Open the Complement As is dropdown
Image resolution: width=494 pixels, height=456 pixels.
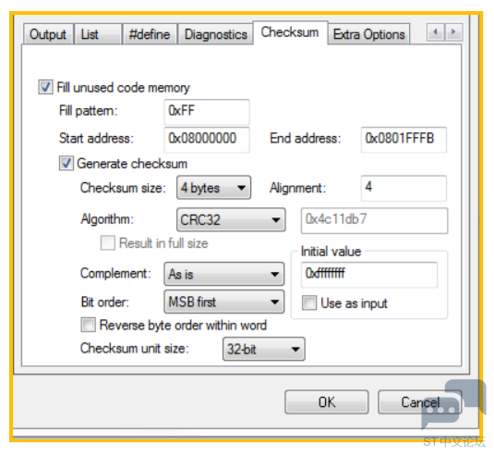[224, 274]
